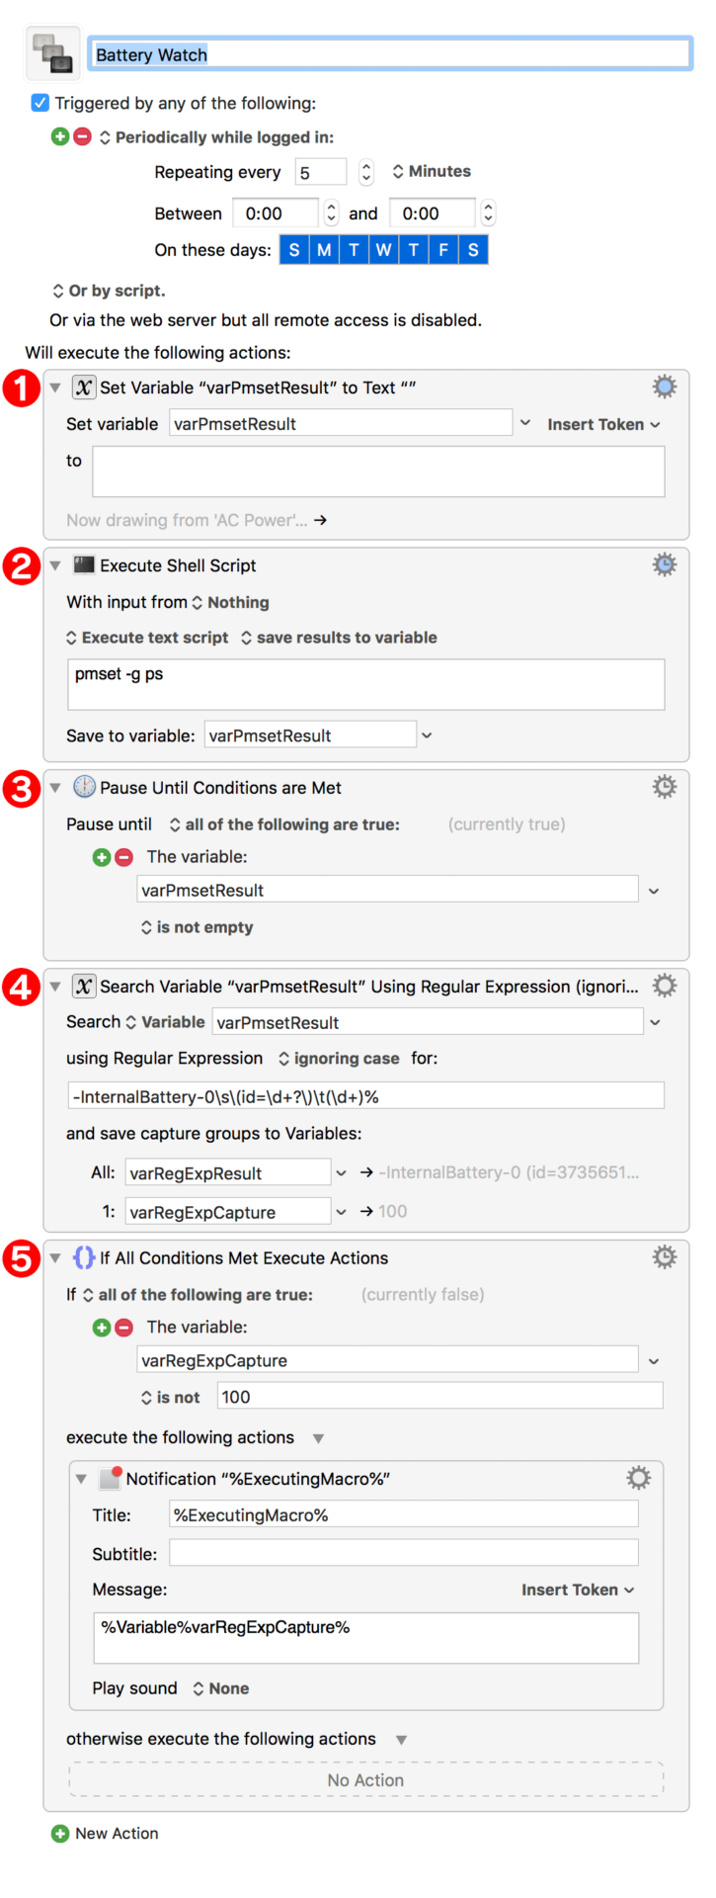The height and width of the screenshot is (1898, 716).
Task: Click green plus to add a trigger
Action: coord(60,137)
